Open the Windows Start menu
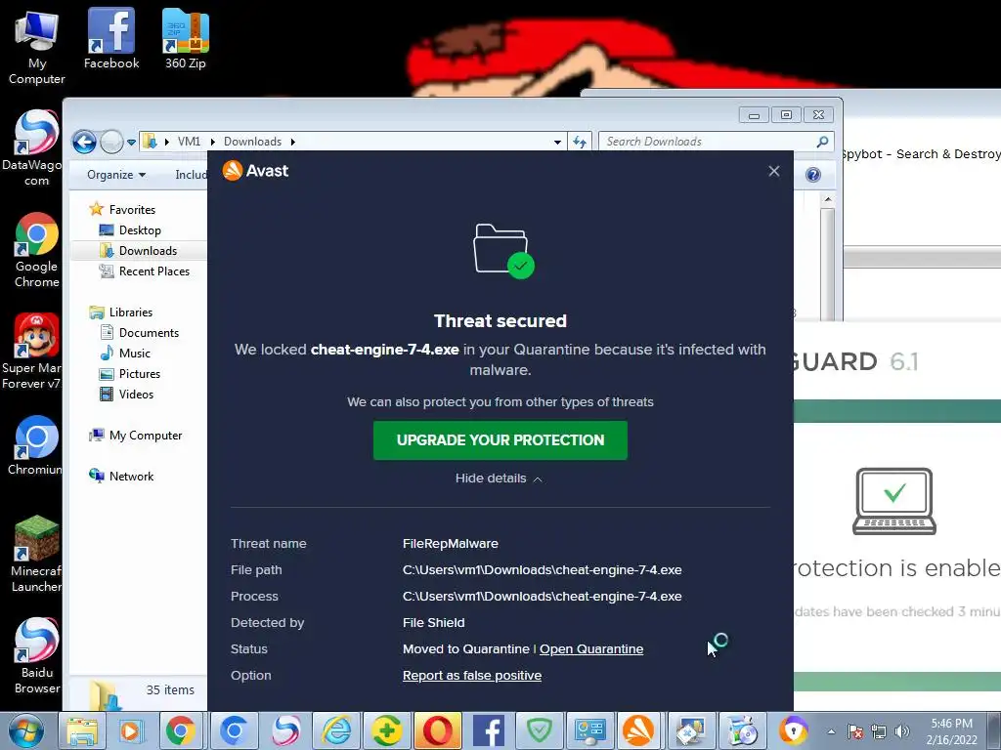The height and width of the screenshot is (750, 1001). pyautogui.click(x=25, y=730)
